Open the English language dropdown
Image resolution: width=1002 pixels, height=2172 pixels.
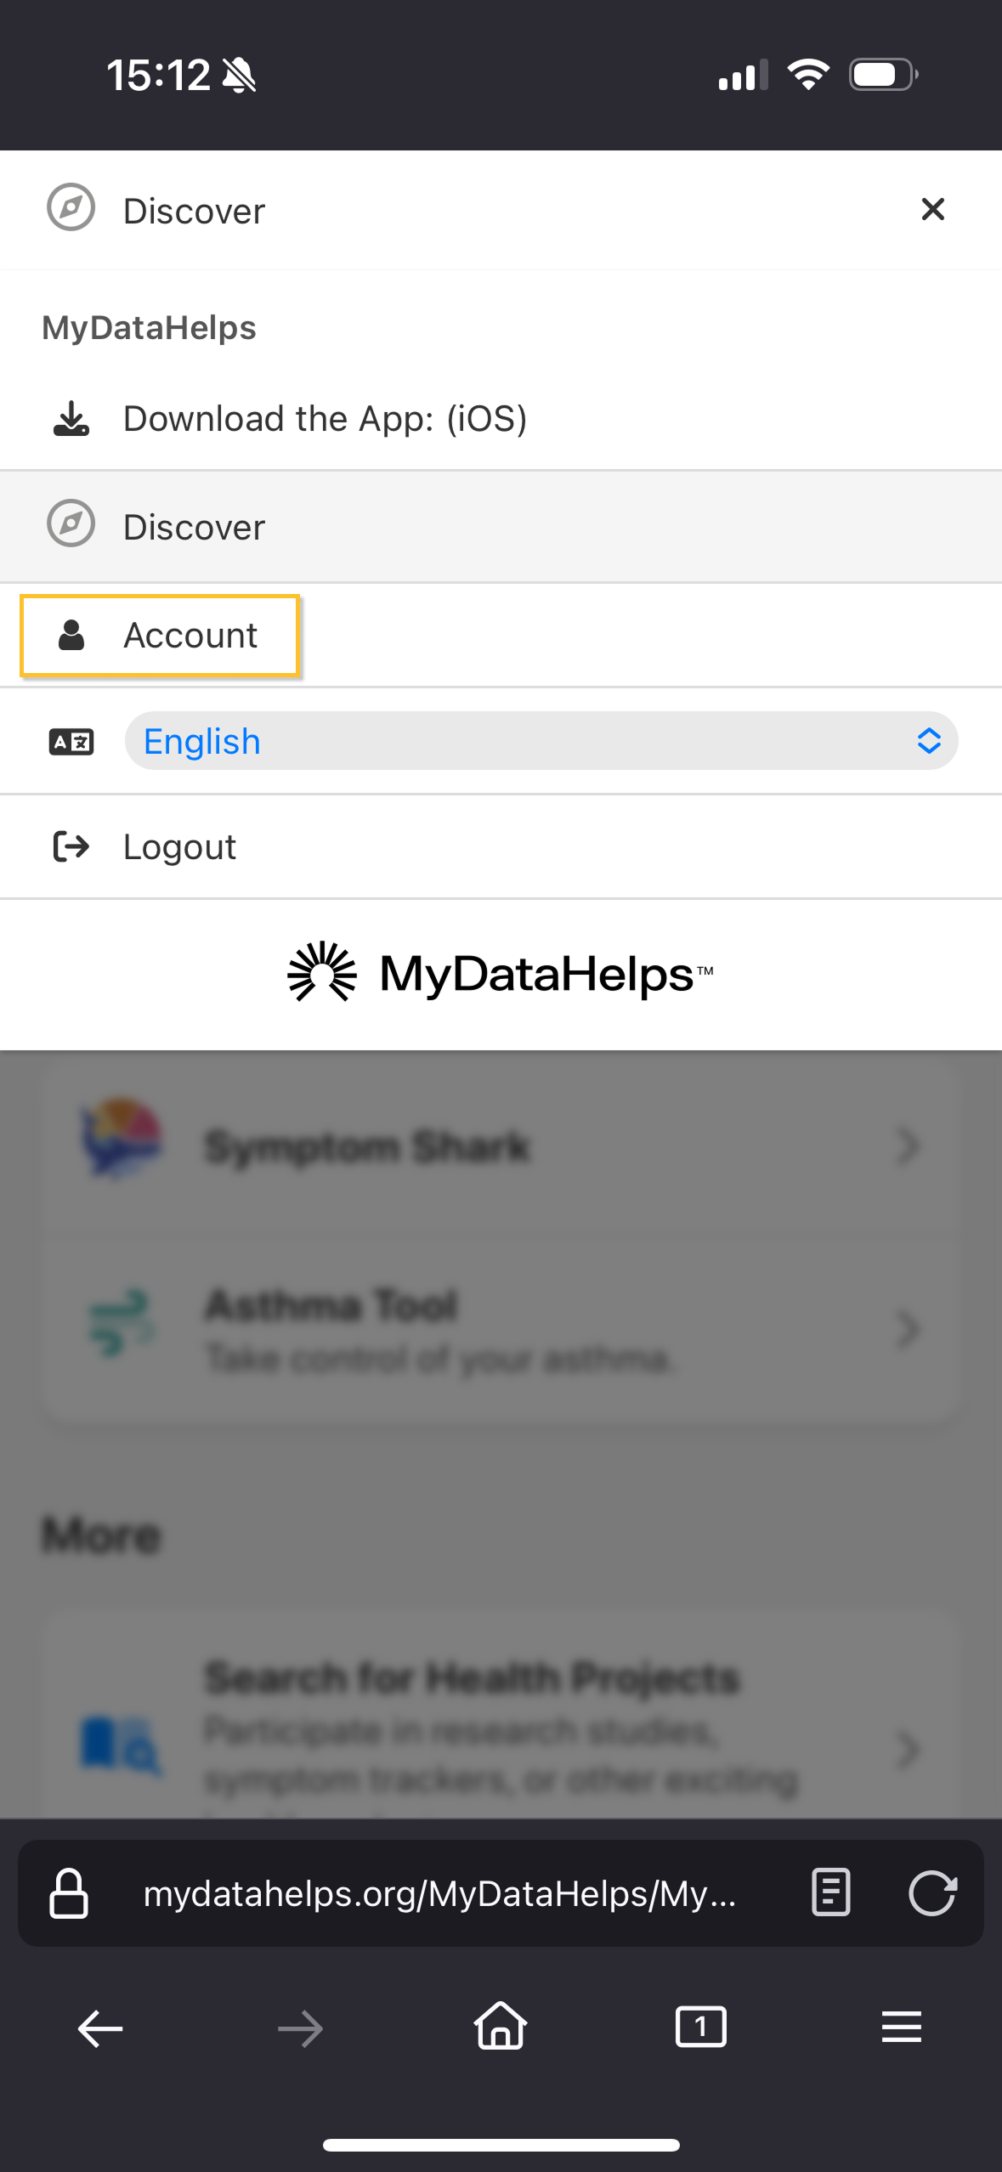(x=541, y=741)
